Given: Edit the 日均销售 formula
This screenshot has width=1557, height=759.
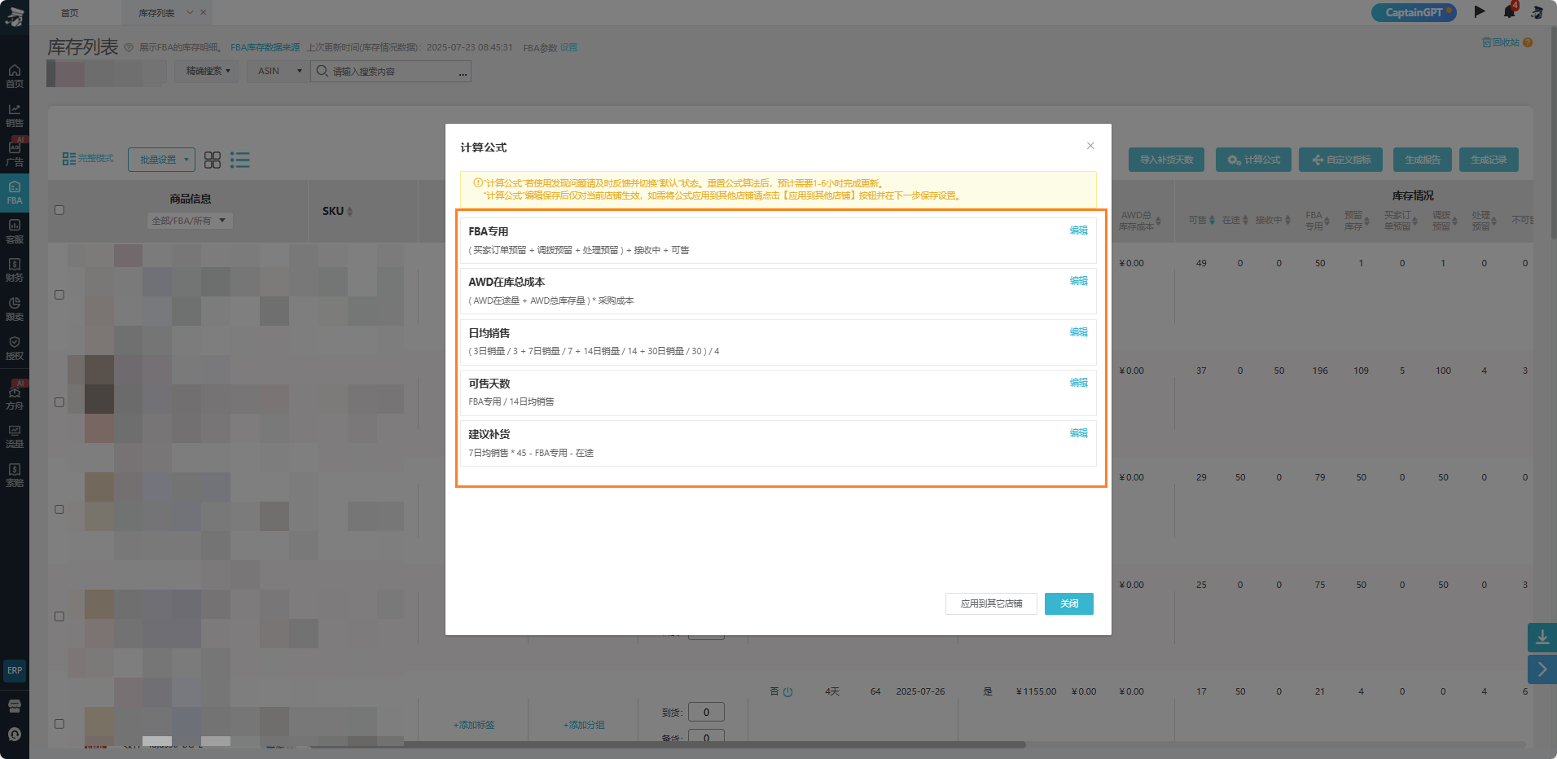Looking at the screenshot, I should coord(1078,332).
